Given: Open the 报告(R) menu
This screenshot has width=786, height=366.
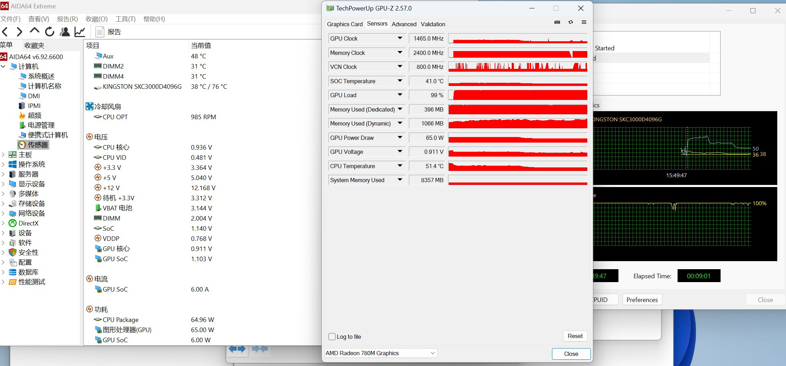Looking at the screenshot, I should pos(67,19).
